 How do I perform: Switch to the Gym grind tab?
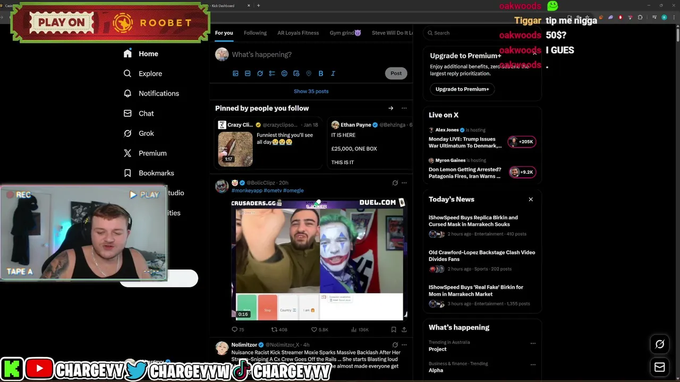(x=345, y=33)
